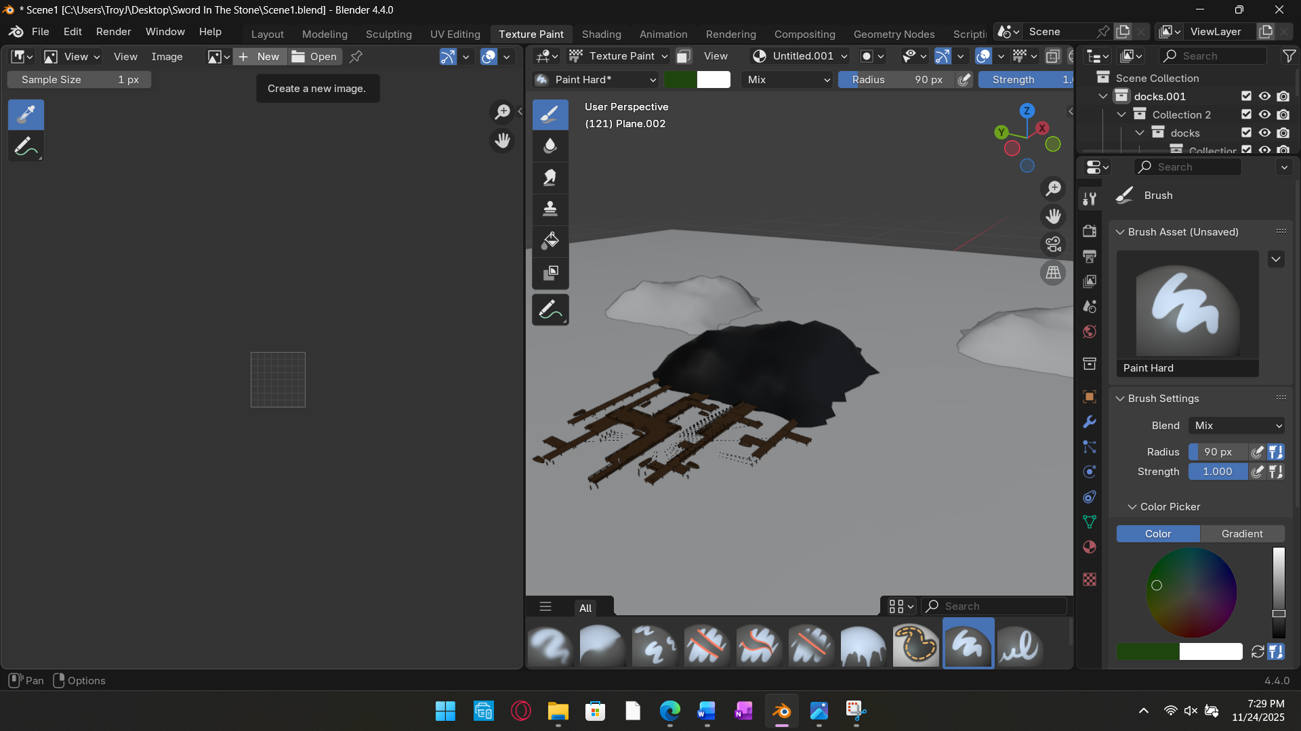Open Microsoft Edge from the taskbar
1301x731 pixels.
click(669, 711)
